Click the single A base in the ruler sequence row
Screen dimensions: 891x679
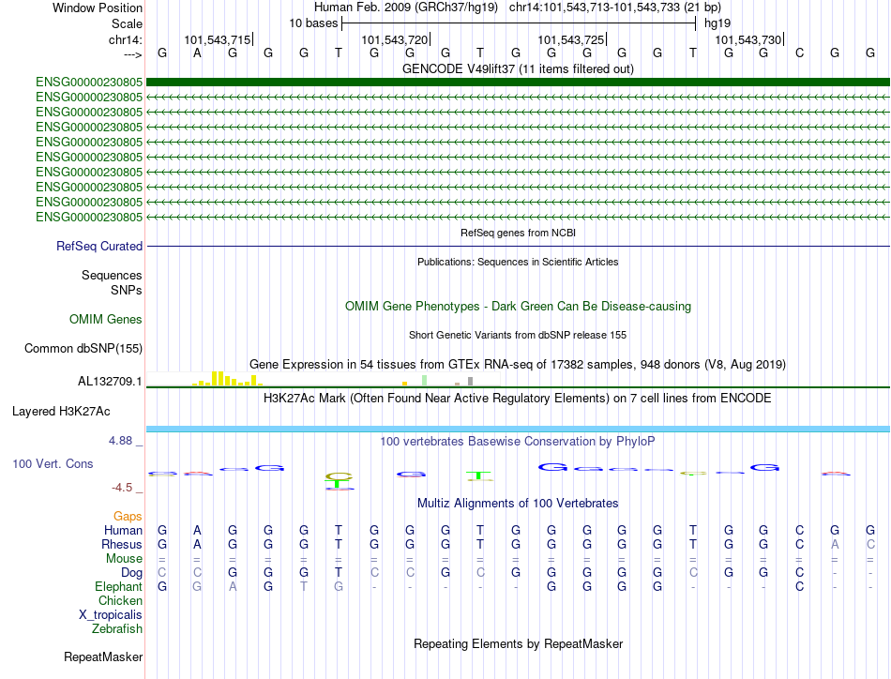(197, 53)
